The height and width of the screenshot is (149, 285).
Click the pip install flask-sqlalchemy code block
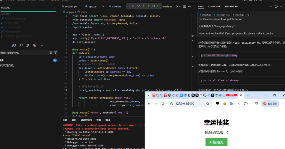(242, 55)
